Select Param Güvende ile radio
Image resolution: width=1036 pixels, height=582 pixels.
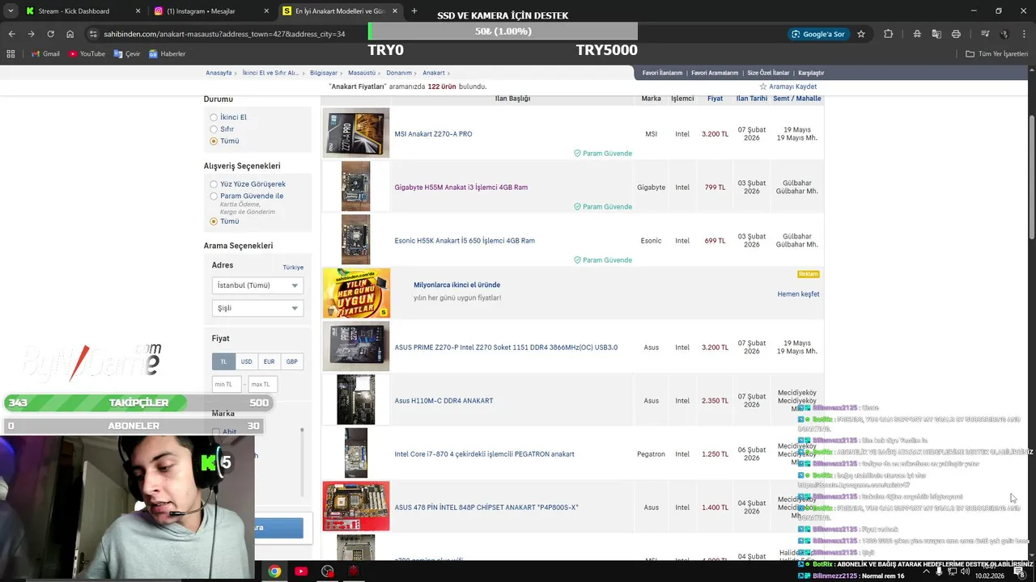point(214,196)
